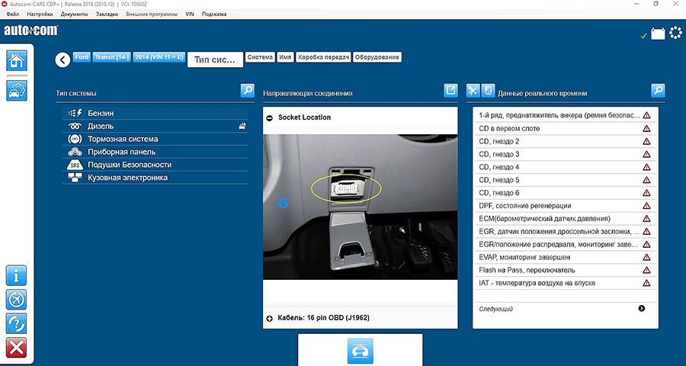Open the Закладки menu
The width and height of the screenshot is (686, 366).
click(107, 14)
